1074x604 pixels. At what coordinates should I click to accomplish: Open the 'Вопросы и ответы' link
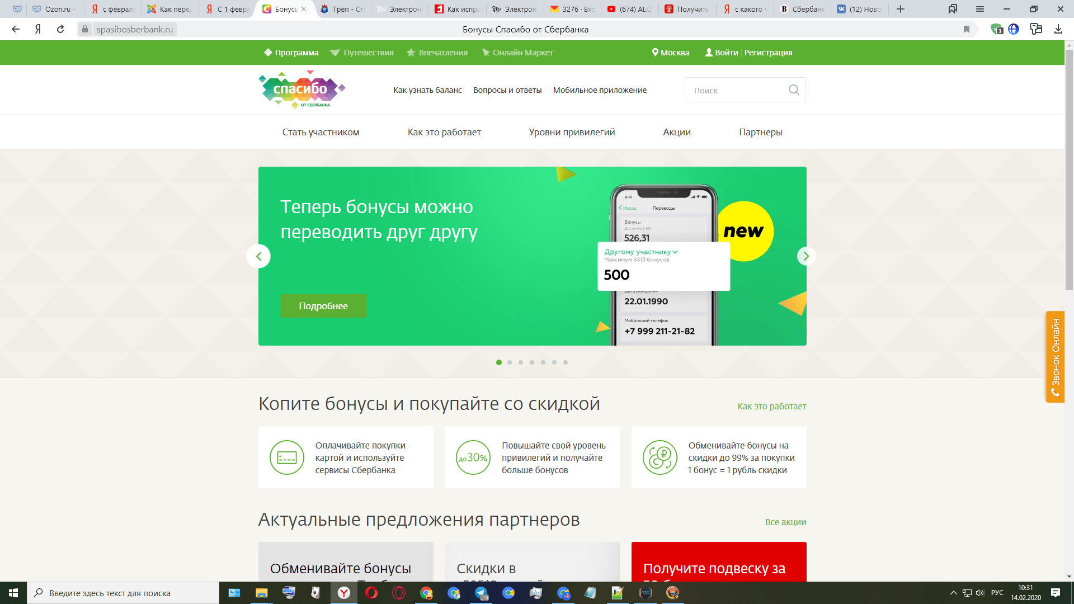507,90
